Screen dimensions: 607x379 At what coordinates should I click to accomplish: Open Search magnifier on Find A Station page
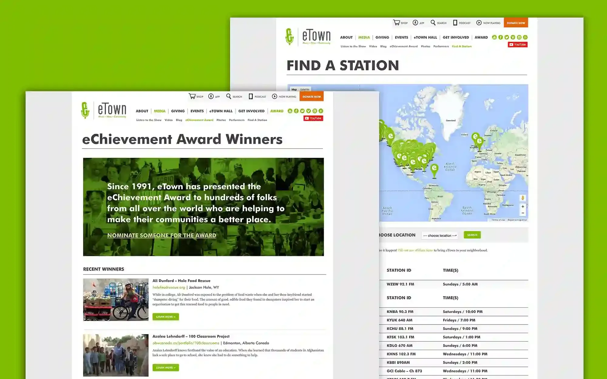pyautogui.click(x=433, y=23)
